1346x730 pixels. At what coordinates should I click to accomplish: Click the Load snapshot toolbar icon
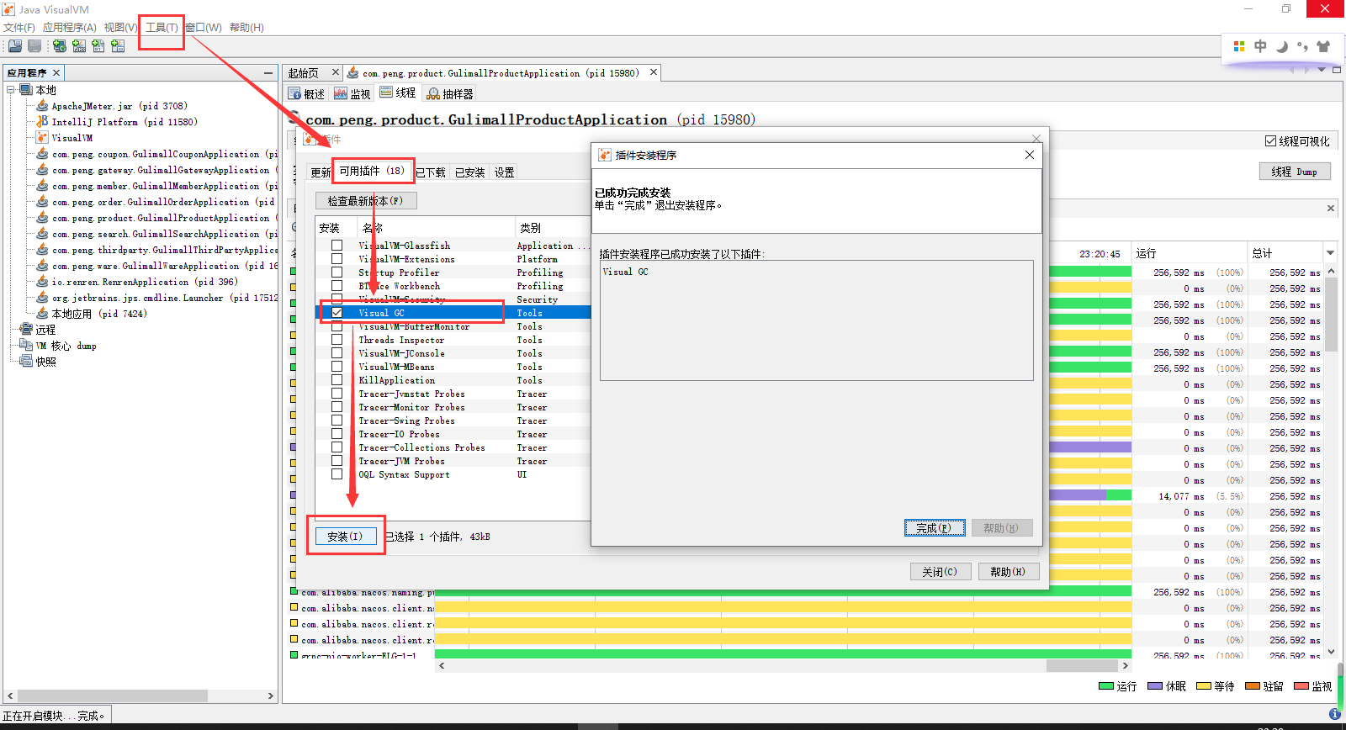point(15,46)
